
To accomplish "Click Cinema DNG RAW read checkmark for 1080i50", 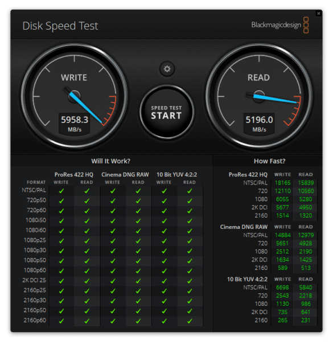I will (138, 221).
